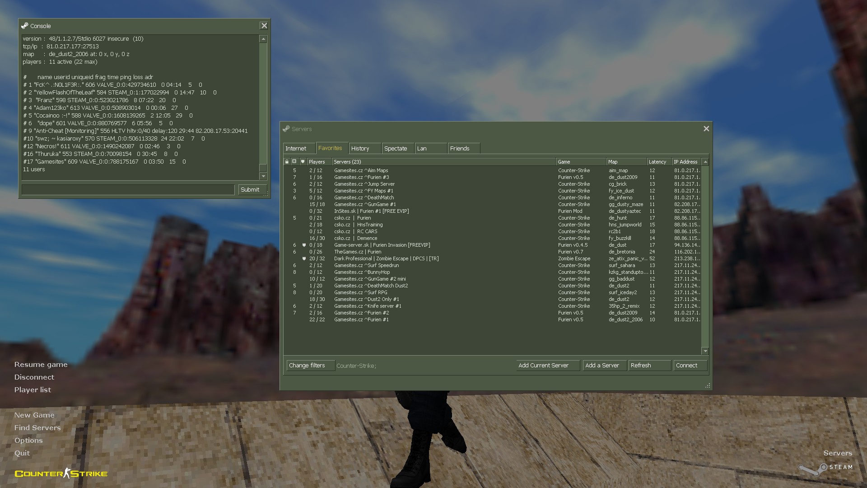Open the History tab
867x488 pixels.
(x=365, y=148)
